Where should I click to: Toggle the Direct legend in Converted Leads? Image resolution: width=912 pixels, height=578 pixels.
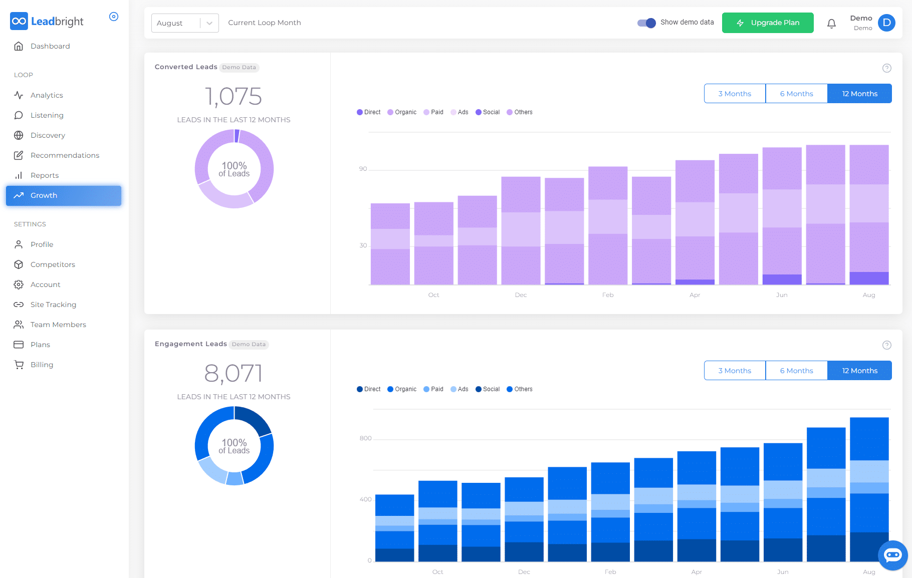(368, 112)
